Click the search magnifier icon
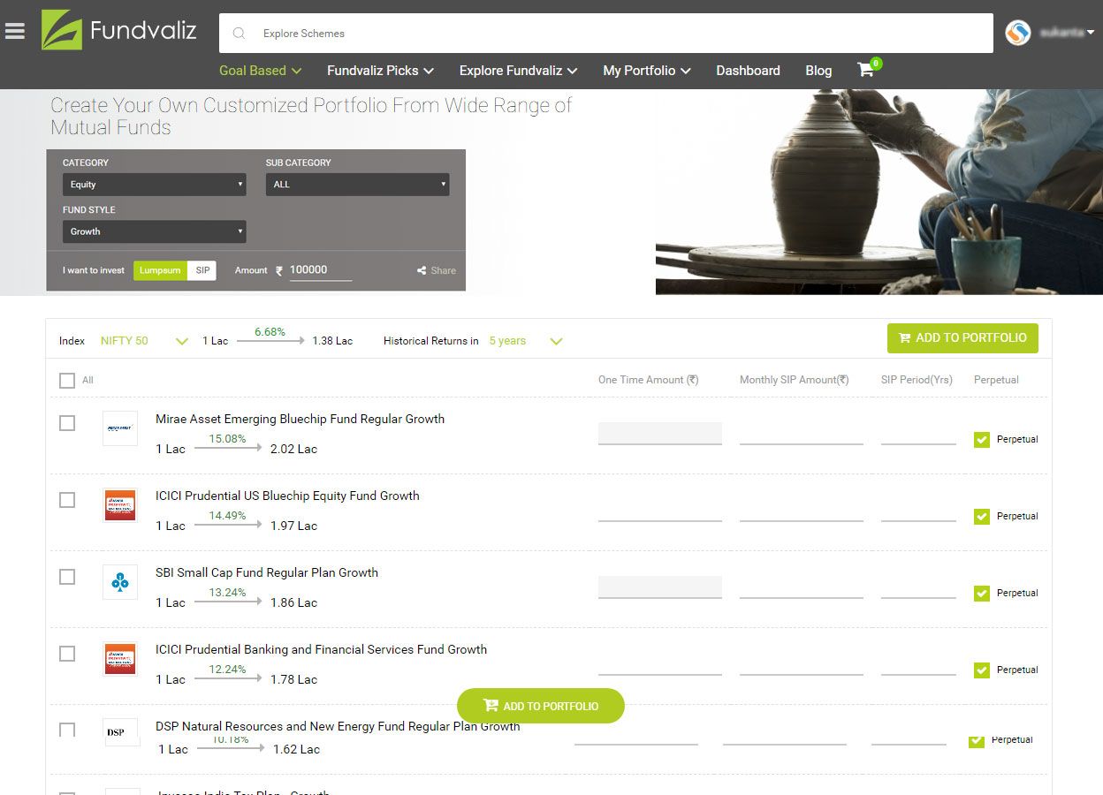 (x=239, y=34)
